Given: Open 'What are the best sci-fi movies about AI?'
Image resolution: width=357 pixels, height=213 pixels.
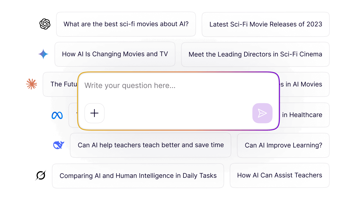Looking at the screenshot, I should click(126, 24).
